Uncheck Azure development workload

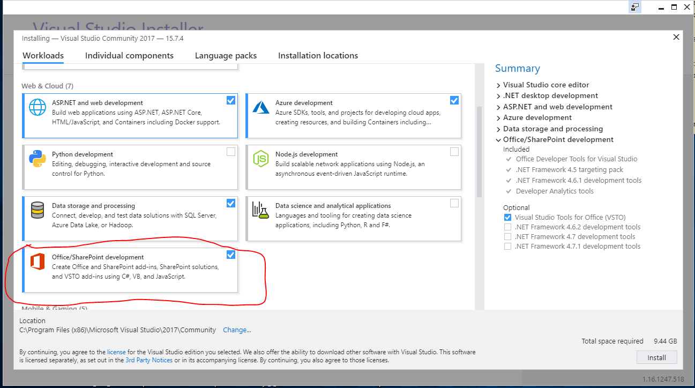tap(454, 100)
